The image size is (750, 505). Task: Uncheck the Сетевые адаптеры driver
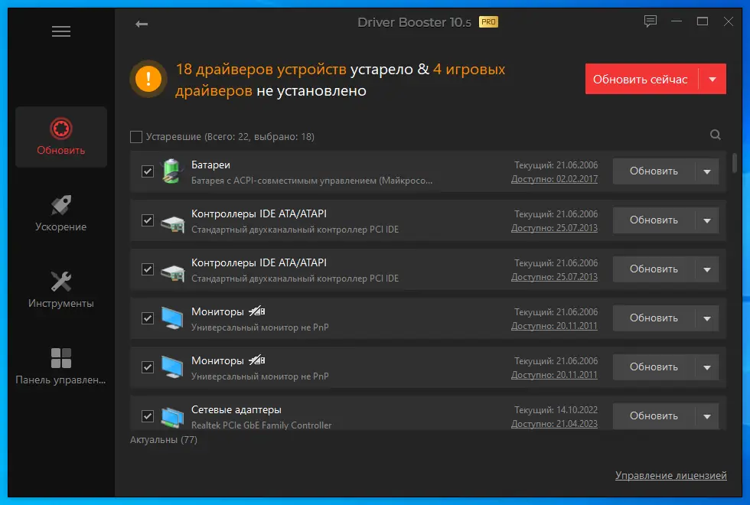tap(147, 416)
